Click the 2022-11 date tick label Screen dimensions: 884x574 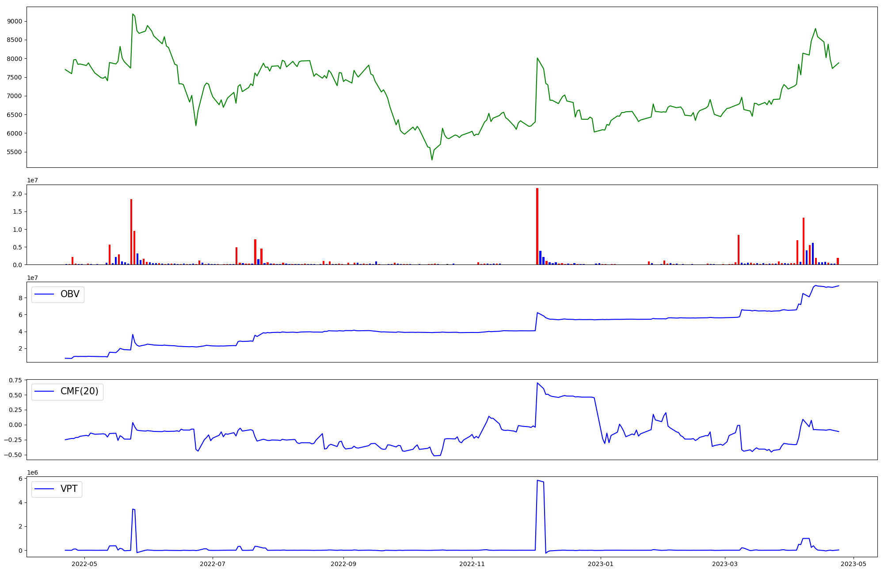click(472, 564)
